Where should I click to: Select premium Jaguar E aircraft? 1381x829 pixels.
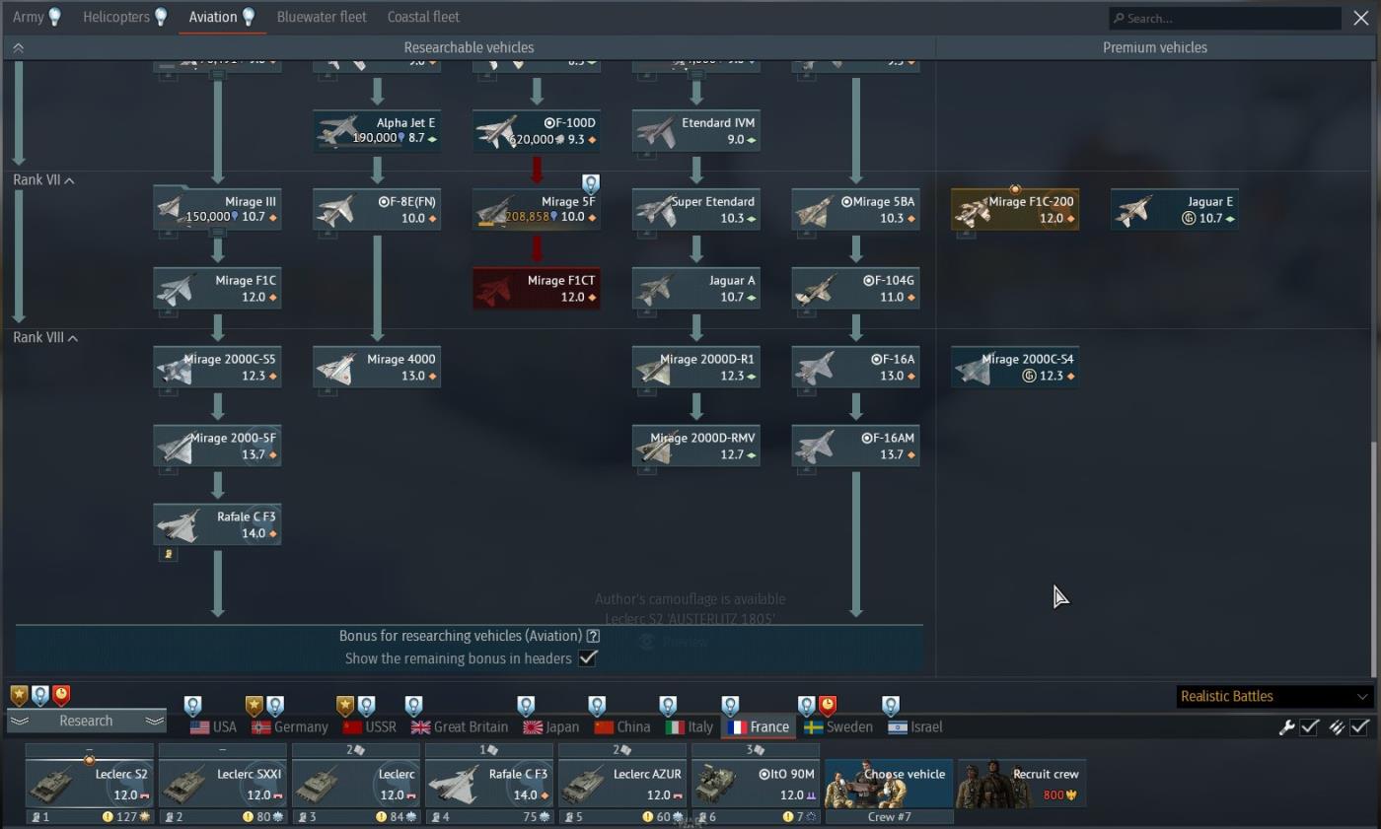tap(1175, 209)
